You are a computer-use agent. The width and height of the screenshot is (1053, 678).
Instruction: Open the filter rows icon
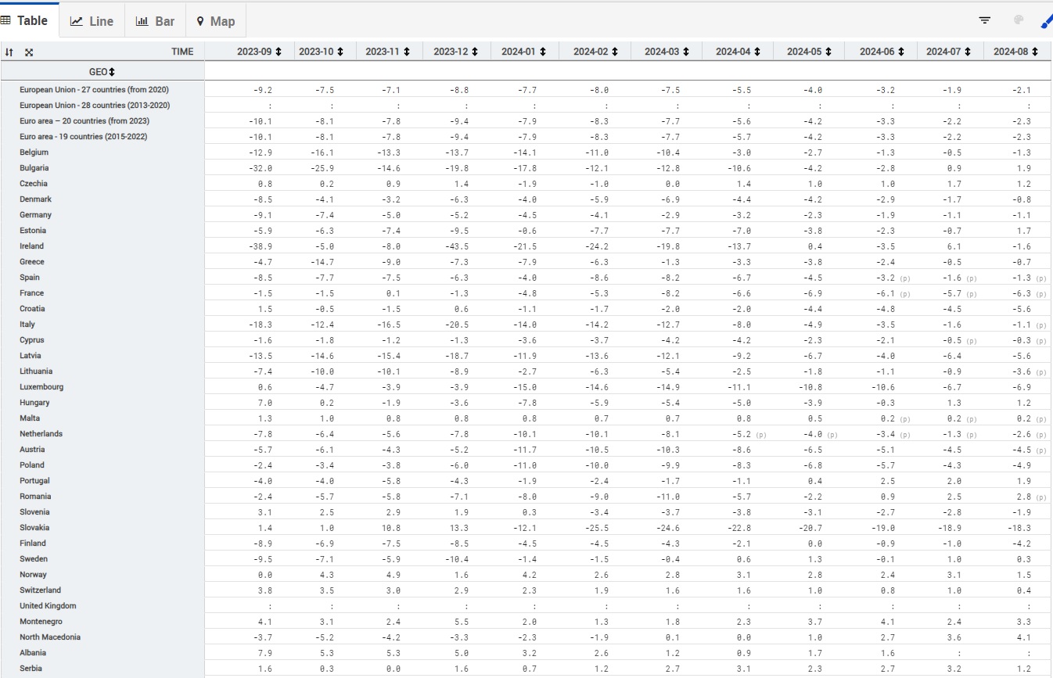tap(985, 20)
